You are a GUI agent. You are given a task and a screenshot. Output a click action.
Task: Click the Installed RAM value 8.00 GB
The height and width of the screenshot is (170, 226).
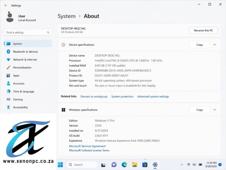pos(110,65)
